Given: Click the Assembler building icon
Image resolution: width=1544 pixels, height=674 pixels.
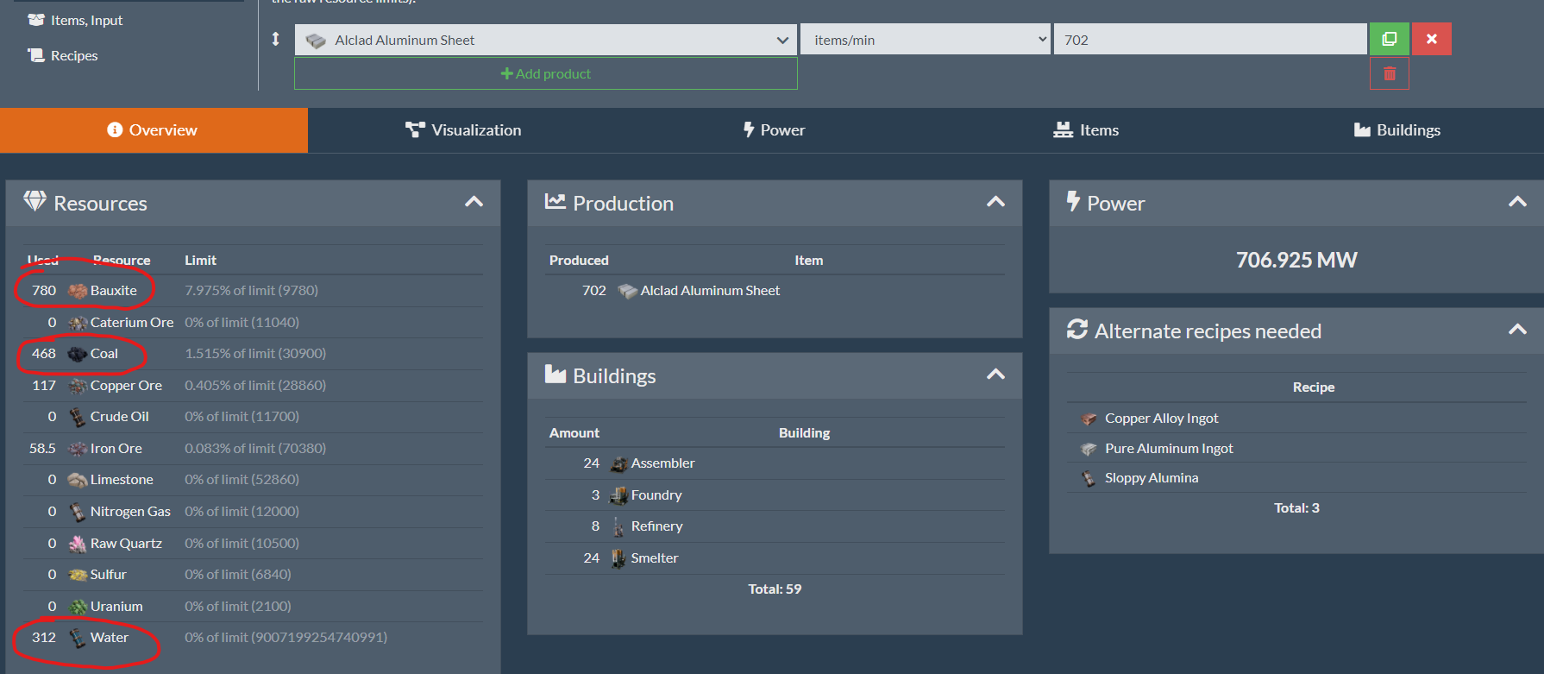Looking at the screenshot, I should 618,464.
